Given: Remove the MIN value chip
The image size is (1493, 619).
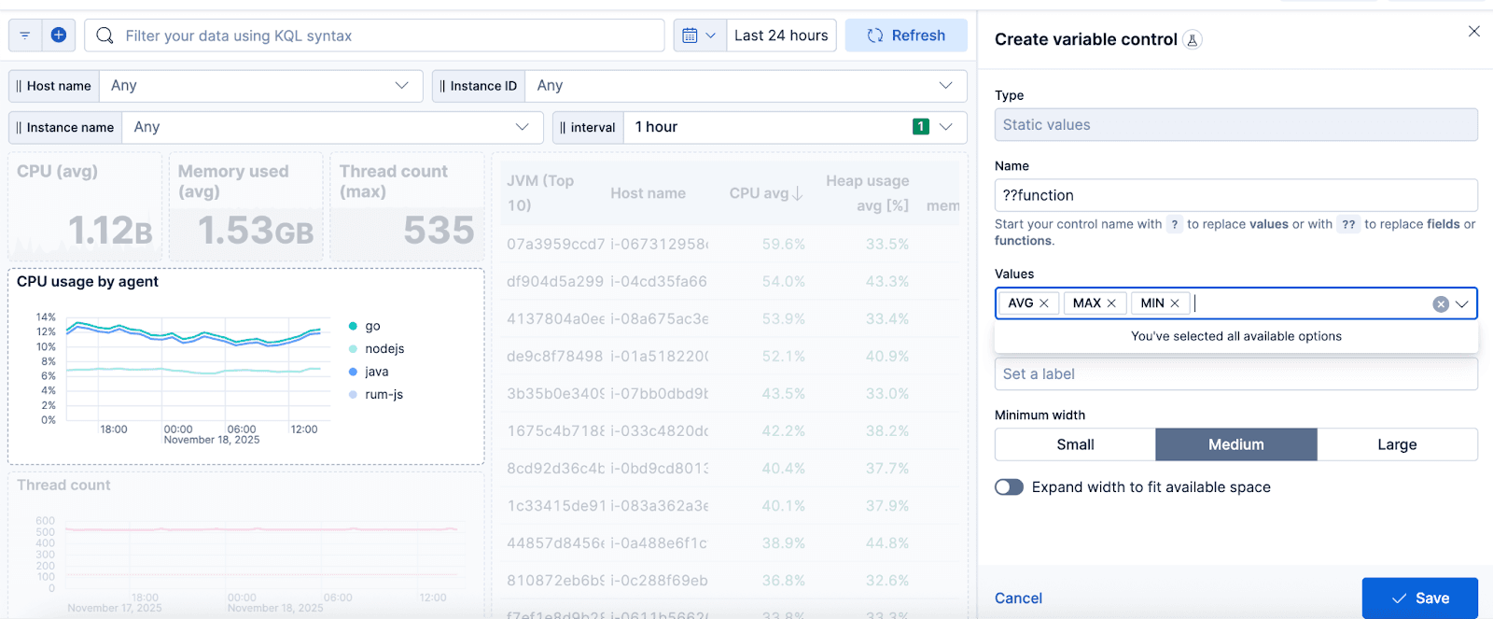Looking at the screenshot, I should point(1175,303).
